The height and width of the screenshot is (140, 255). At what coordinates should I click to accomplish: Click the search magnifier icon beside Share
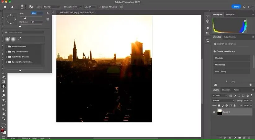(x=244, y=7)
